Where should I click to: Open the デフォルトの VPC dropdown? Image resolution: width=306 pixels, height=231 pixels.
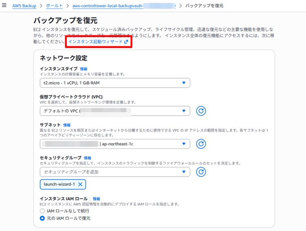click(x=115, y=111)
